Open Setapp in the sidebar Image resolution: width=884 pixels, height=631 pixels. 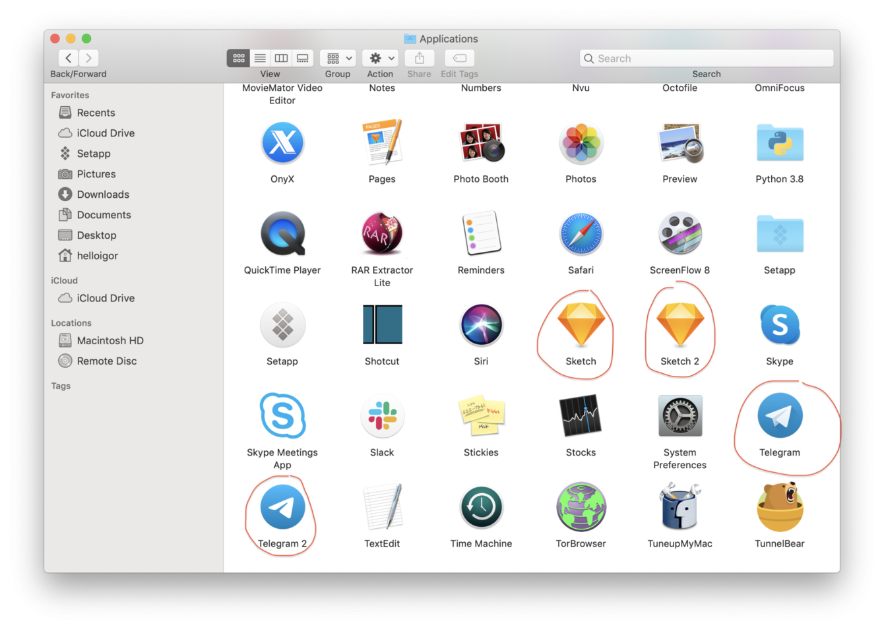coord(94,154)
